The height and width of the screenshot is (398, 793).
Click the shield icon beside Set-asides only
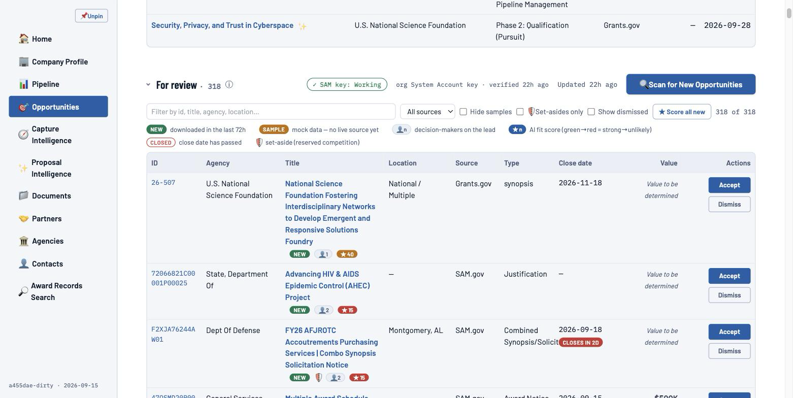pyautogui.click(x=531, y=112)
